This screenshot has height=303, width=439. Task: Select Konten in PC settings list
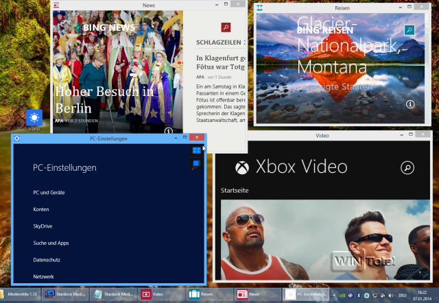[x=40, y=209]
